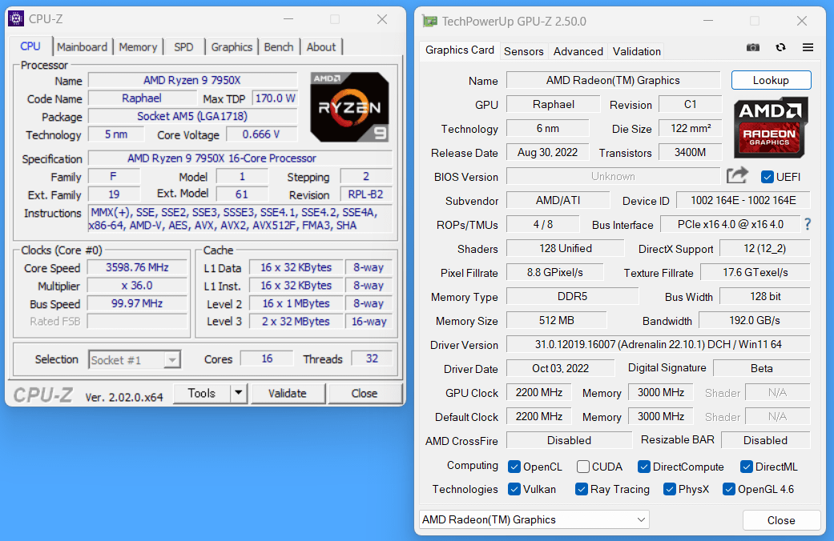Click the Bandwidth 192.0 GB/s value
The width and height of the screenshot is (834, 541).
click(754, 320)
